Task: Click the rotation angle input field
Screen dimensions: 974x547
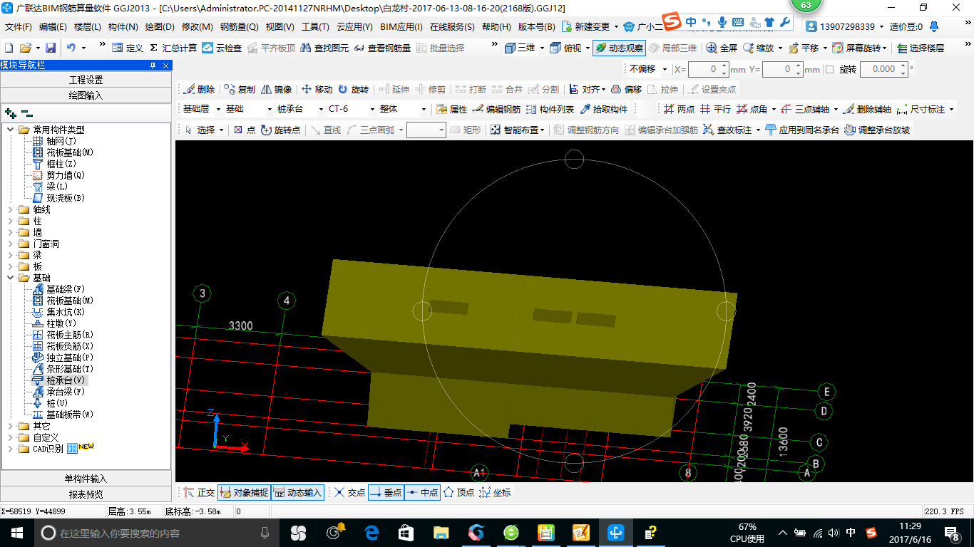Action: pos(883,69)
